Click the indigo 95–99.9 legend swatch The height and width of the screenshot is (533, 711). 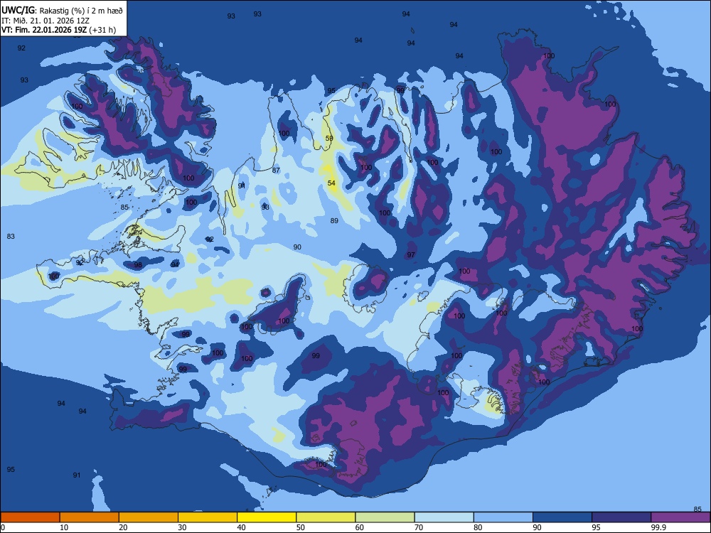point(621,517)
